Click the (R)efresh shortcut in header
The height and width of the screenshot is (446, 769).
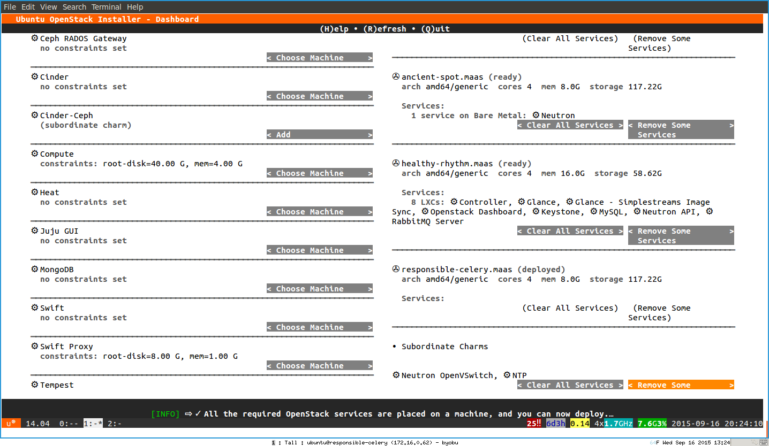coord(384,29)
